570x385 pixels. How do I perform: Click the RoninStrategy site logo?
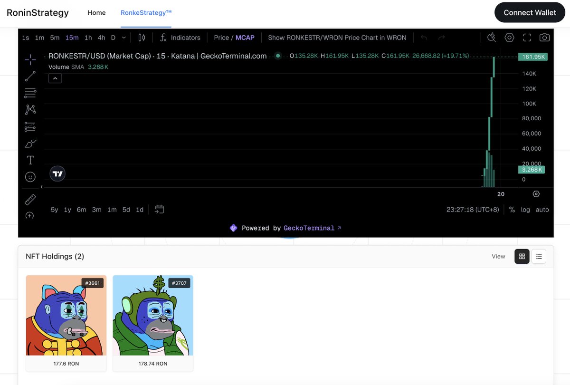click(x=38, y=13)
